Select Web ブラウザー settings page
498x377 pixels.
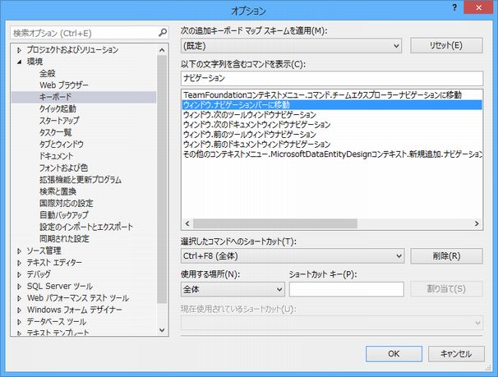tap(64, 85)
